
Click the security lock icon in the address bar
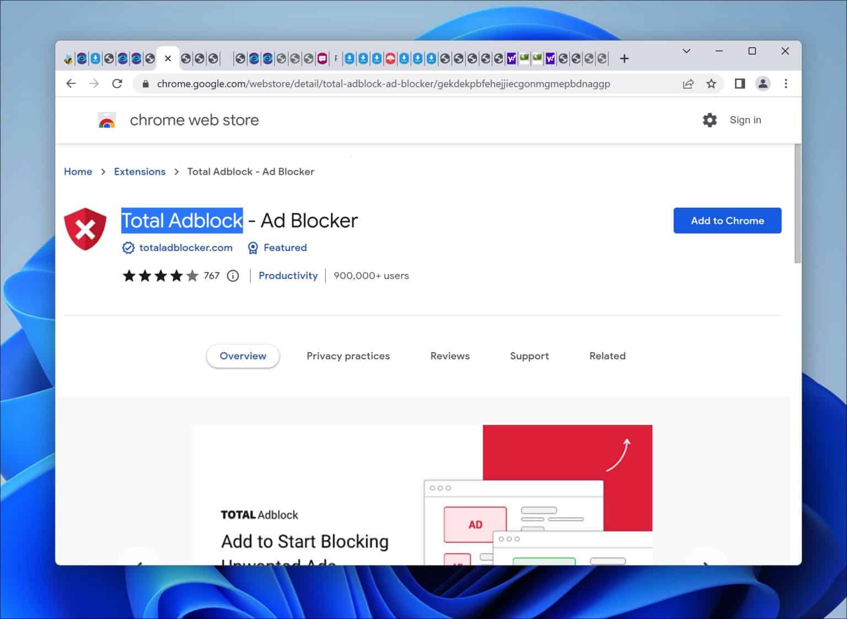pos(145,84)
